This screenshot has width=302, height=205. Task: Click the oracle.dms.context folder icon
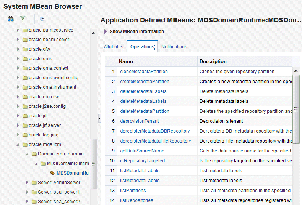pos(25,68)
